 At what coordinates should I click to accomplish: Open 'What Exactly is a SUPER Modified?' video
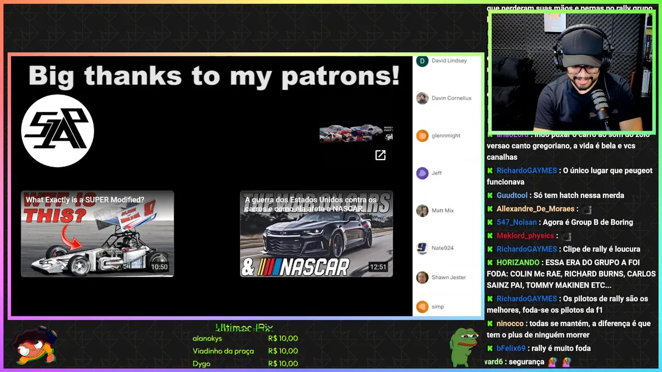[97, 234]
